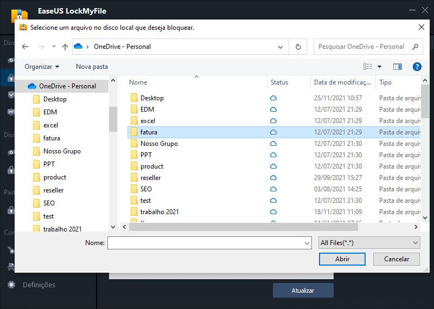Open more view options arrow
Screen dimensions: 434x309
pyautogui.click(x=379, y=66)
